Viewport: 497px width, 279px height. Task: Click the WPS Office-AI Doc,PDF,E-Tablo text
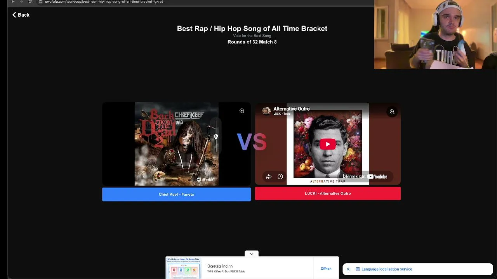point(226,272)
